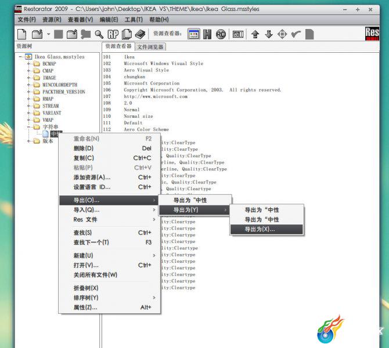Switch to RC viewer mode icon
The width and height of the screenshot is (389, 348).
coord(221,34)
